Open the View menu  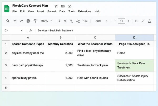[x=31, y=11]
